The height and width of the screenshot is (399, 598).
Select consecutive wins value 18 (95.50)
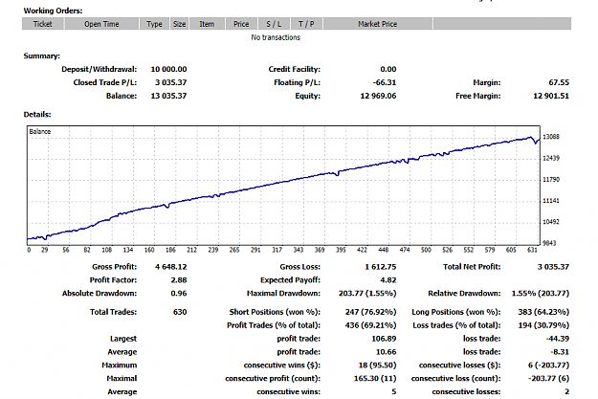click(377, 366)
